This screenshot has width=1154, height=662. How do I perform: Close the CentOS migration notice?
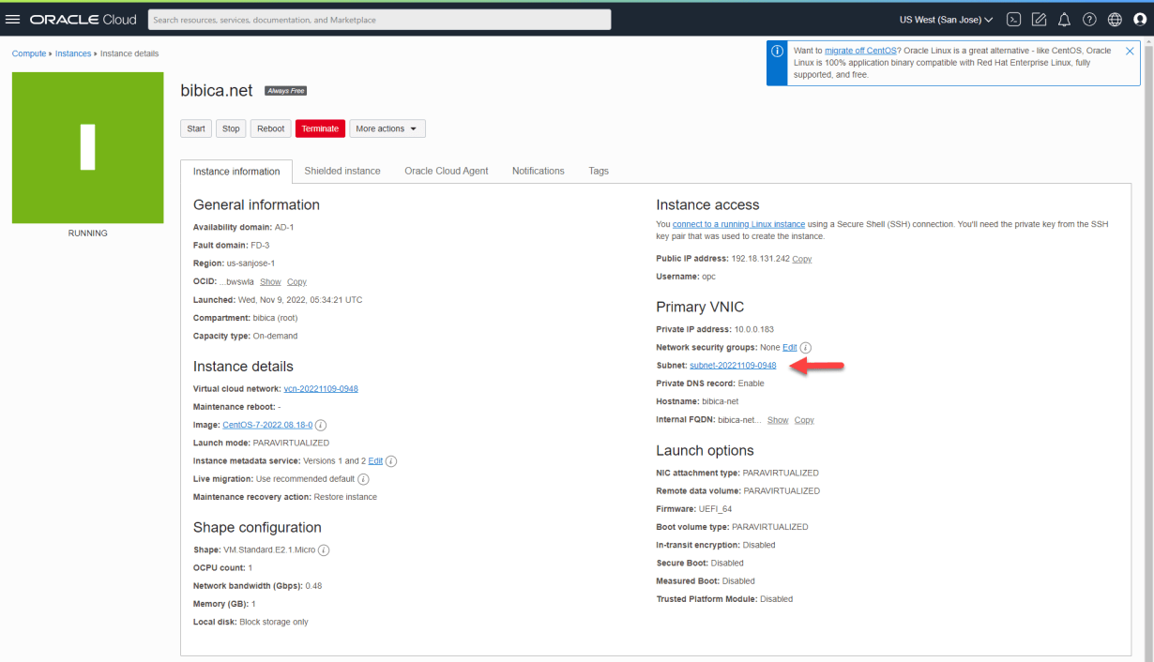1130,51
